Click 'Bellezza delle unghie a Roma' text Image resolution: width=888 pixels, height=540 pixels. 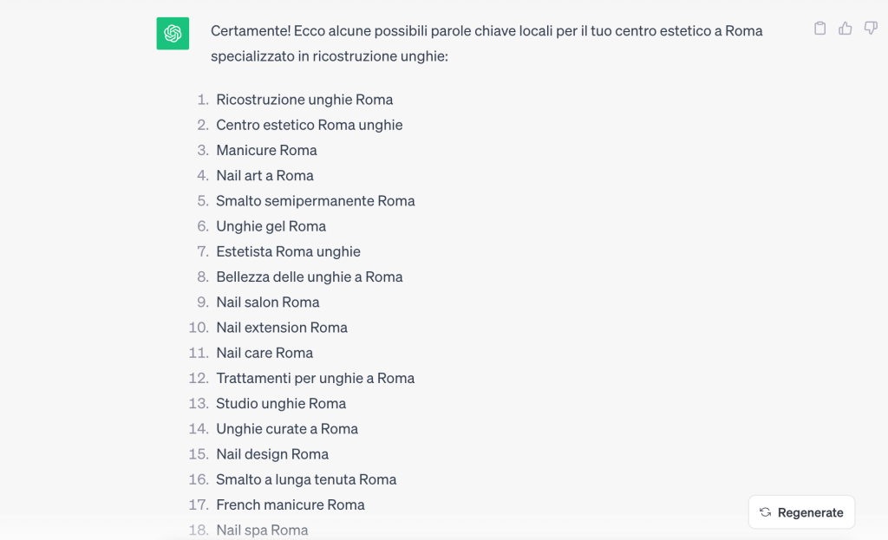[x=310, y=277]
